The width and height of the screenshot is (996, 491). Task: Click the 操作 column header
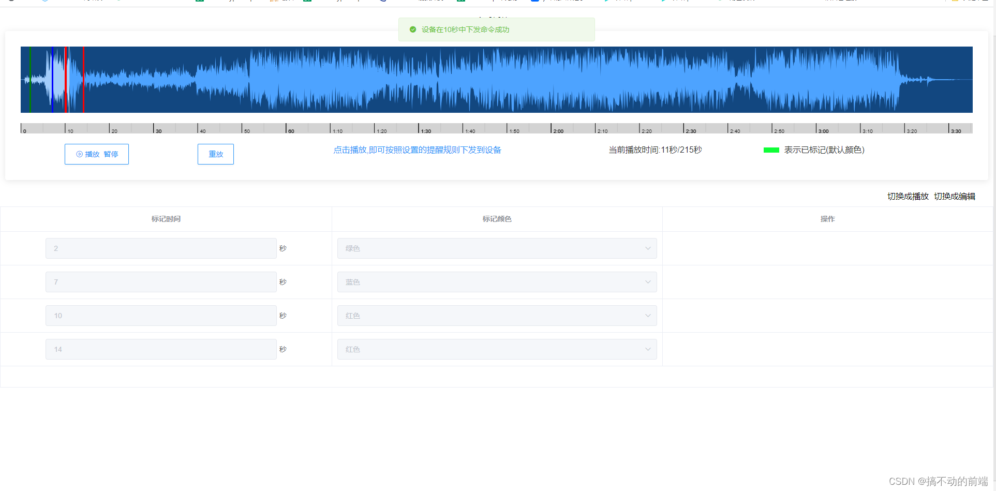828,219
